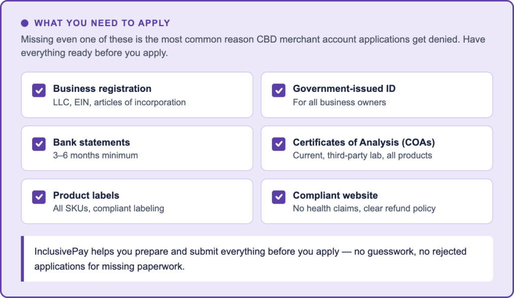The image size is (514, 298).
Task: Click the '3–6 months minimum' description
Action: coord(95,156)
